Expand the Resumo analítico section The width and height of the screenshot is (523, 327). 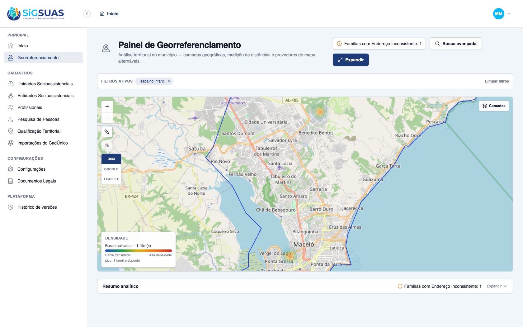point(497,286)
